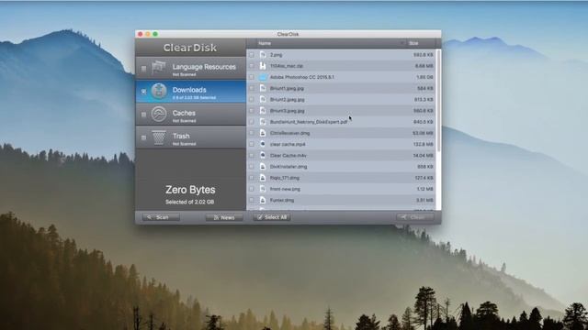588x330 pixels.
Task: Click the Downloads round sidebar icon
Action: click(x=159, y=92)
